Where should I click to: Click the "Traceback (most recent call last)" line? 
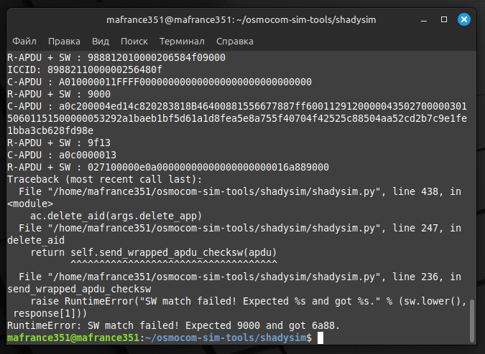point(105,178)
